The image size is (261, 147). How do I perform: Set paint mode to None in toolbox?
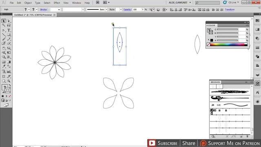(10, 96)
